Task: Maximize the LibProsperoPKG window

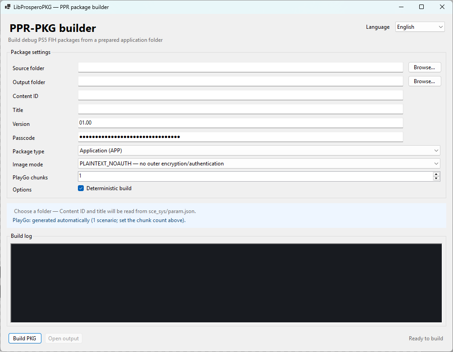Action: pyautogui.click(x=421, y=7)
